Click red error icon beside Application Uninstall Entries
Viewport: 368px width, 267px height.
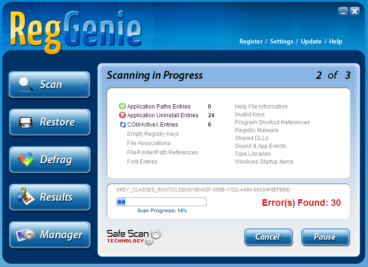[122, 115]
